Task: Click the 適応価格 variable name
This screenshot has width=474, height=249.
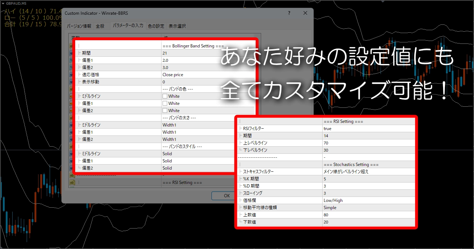Action: pos(90,75)
